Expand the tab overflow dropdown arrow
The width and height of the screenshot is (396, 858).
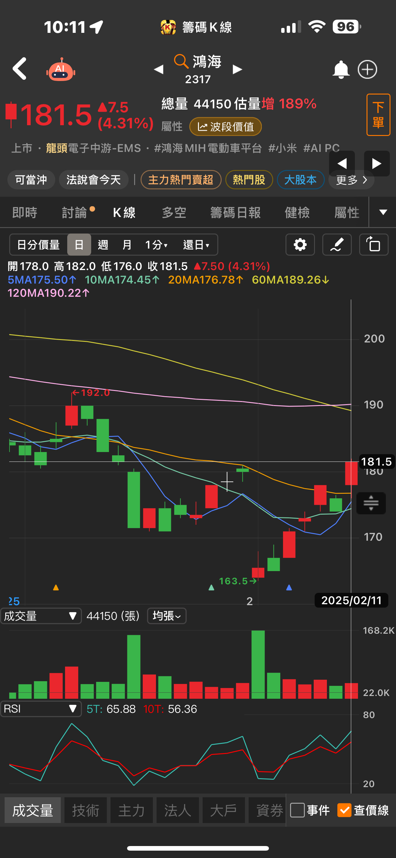pyautogui.click(x=383, y=212)
